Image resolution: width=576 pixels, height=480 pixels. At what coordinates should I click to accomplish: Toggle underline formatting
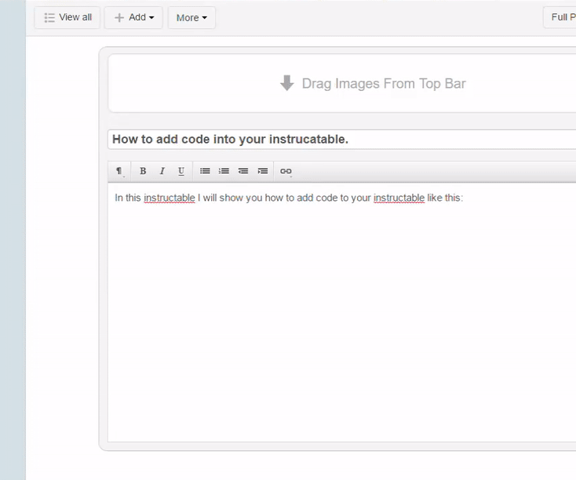point(181,171)
